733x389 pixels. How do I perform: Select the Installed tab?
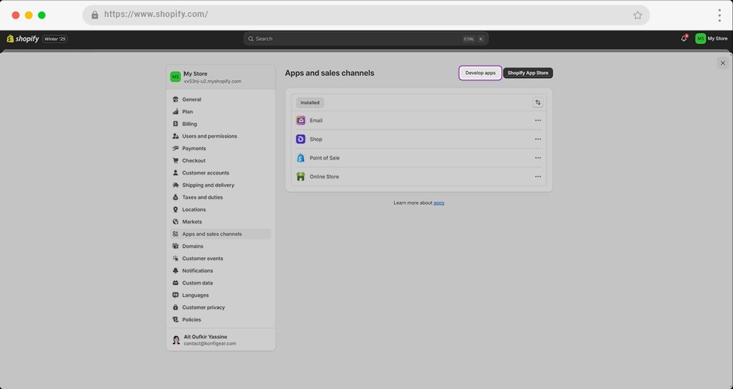[x=310, y=103]
